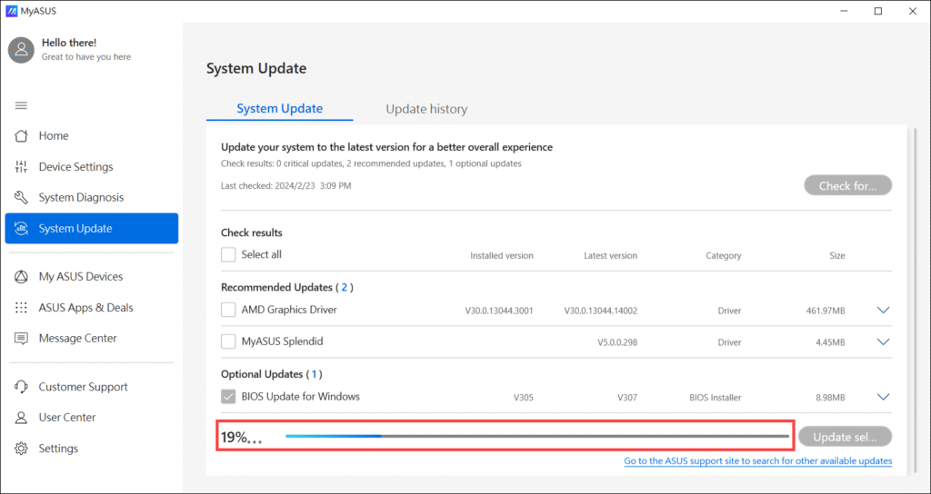Image resolution: width=931 pixels, height=494 pixels.
Task: Expand AMD Graphics Driver details chevron
Action: (x=883, y=311)
